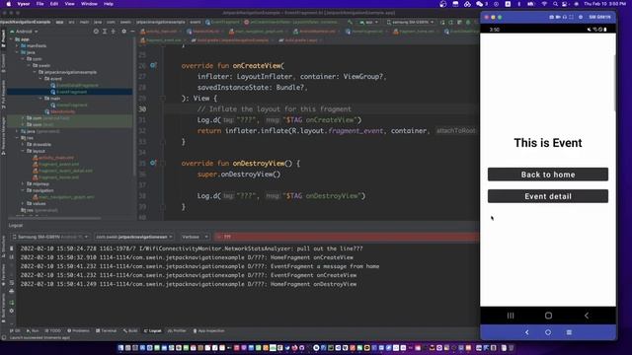
Task: Tap the phone's back navigation arrow
Action: pyautogui.click(x=587, y=316)
